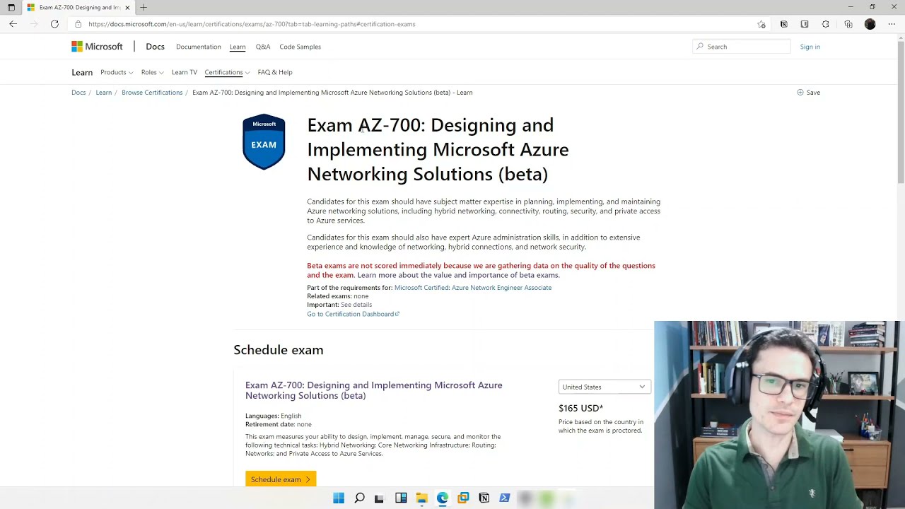Image resolution: width=905 pixels, height=509 pixels.
Task: Open the VMware taskbar icon
Action: [x=463, y=498]
